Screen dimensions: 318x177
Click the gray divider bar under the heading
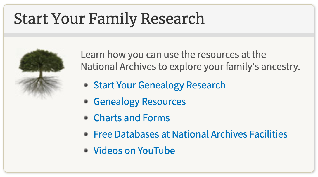pos(159,35)
